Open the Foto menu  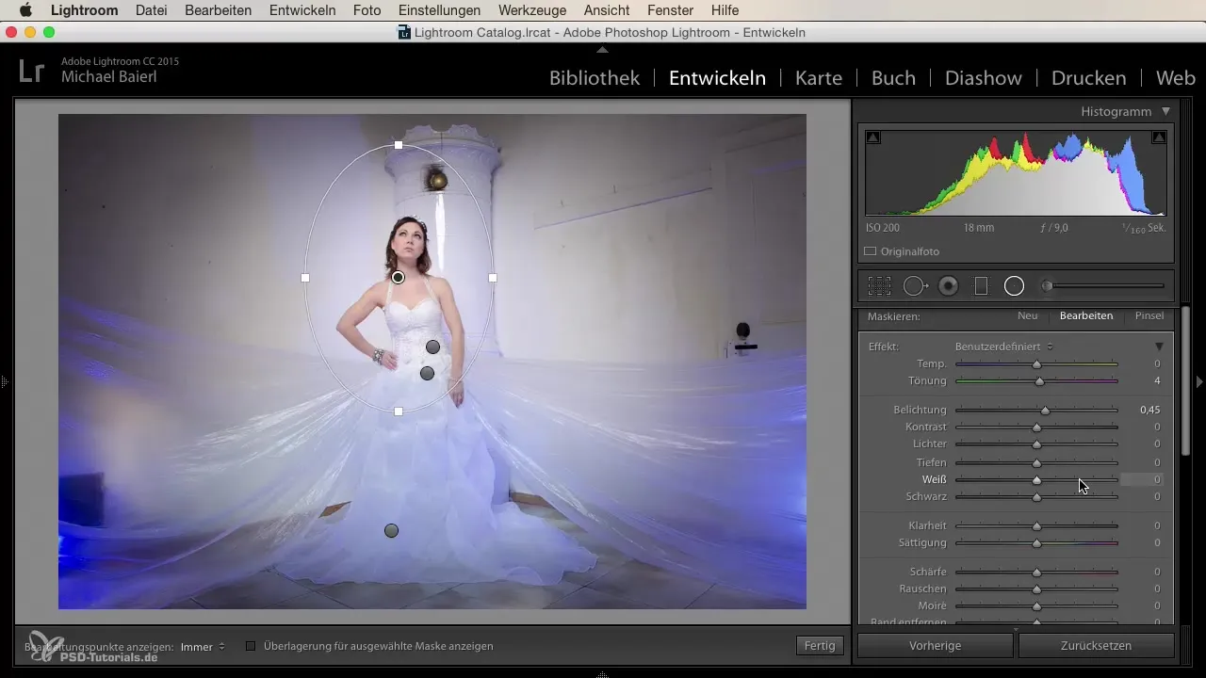tap(367, 10)
